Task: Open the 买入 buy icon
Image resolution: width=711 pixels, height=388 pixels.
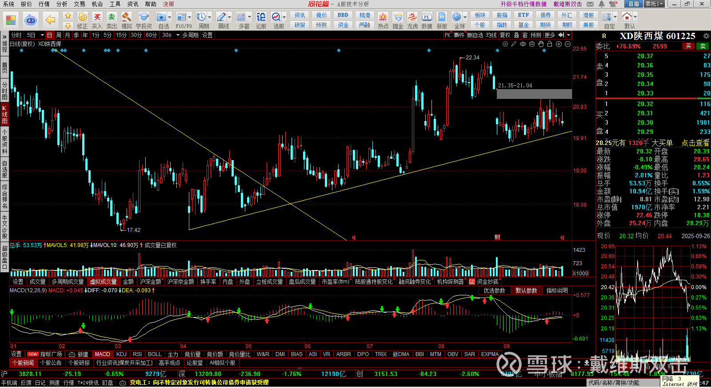Action: pos(97,17)
